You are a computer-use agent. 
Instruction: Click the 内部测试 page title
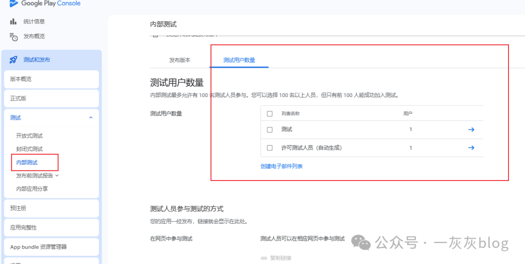[163, 24]
